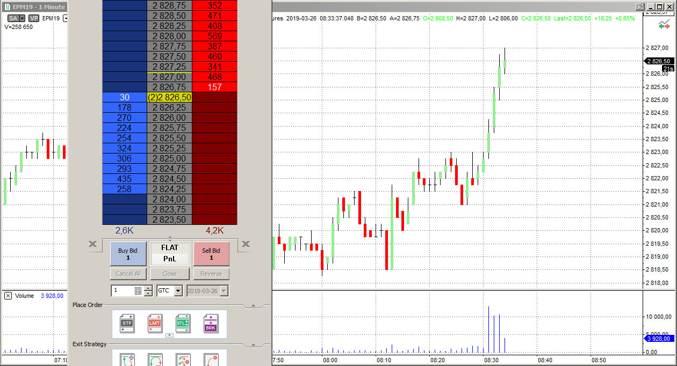Viewport: 677px width, 366px height.
Task: Click the Cancel All button
Action: [x=128, y=274]
